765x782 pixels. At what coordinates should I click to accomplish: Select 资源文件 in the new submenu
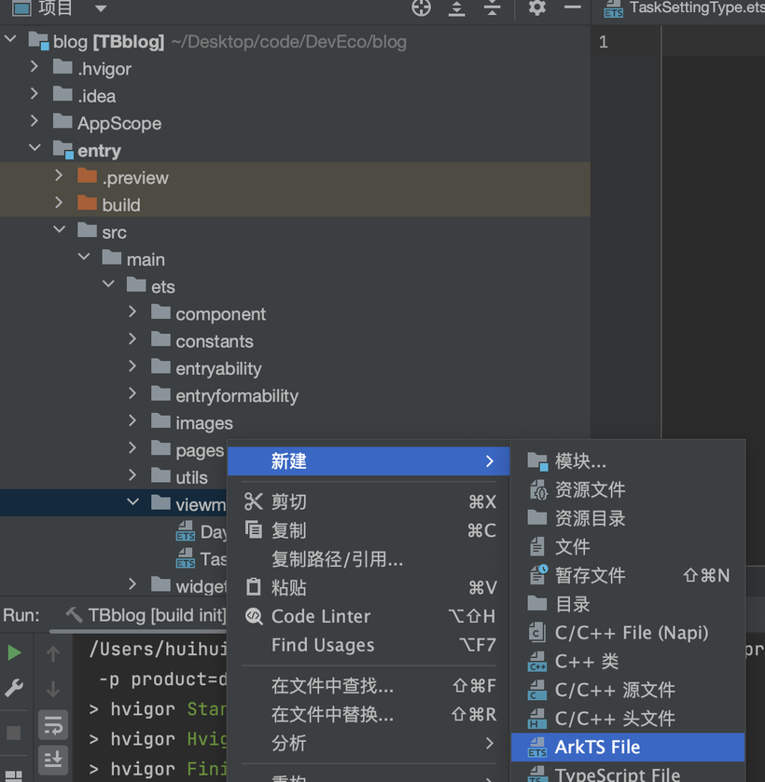590,489
